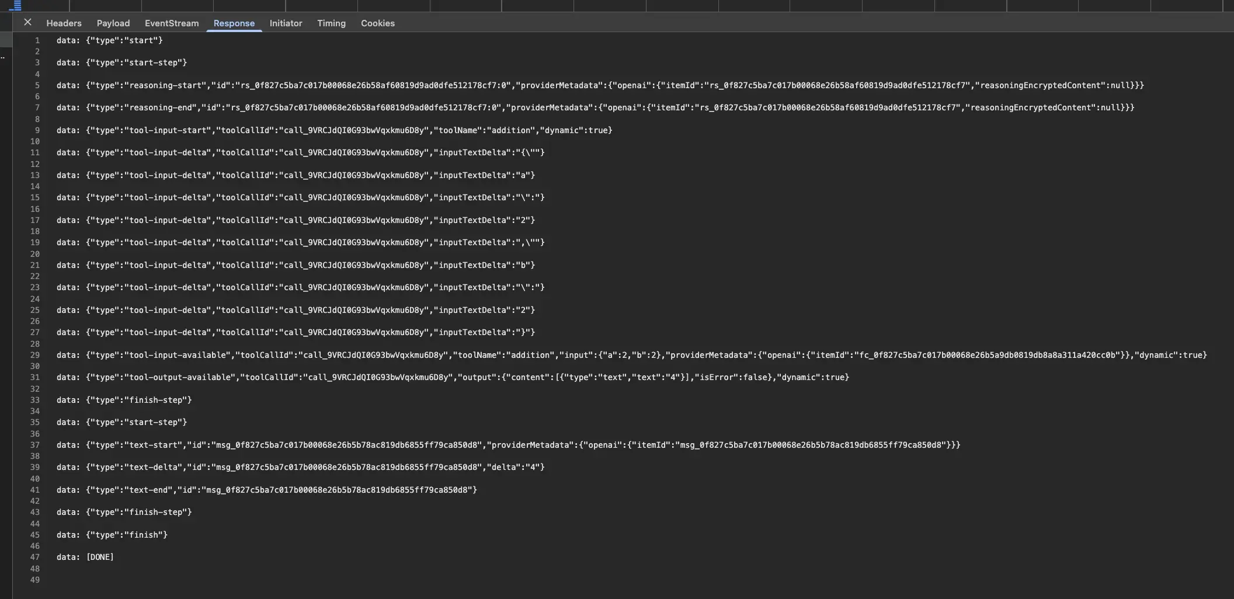Select the Response tab
This screenshot has height=599, width=1234.
point(234,23)
